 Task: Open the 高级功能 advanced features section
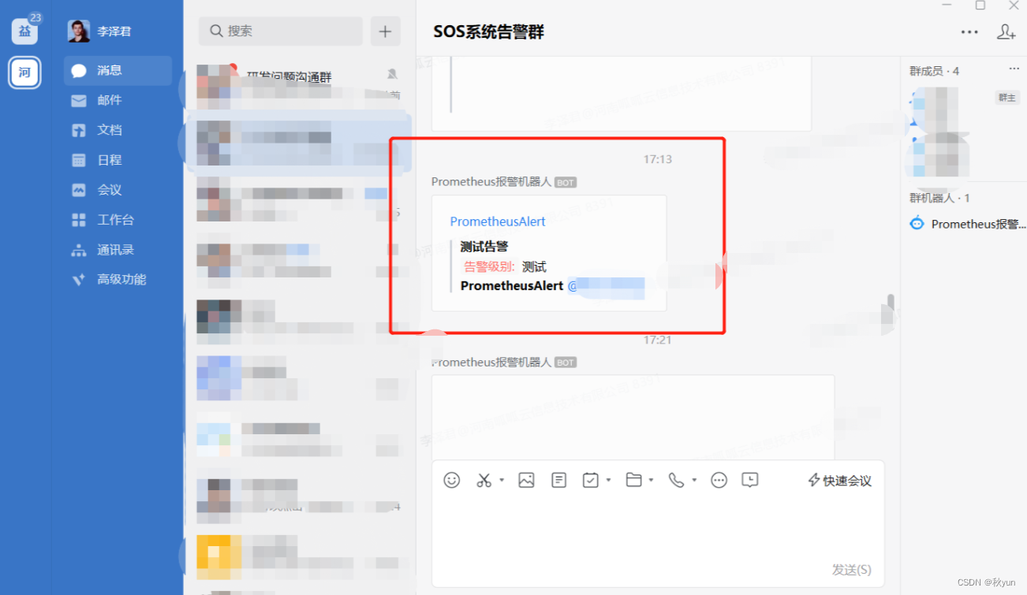click(118, 279)
